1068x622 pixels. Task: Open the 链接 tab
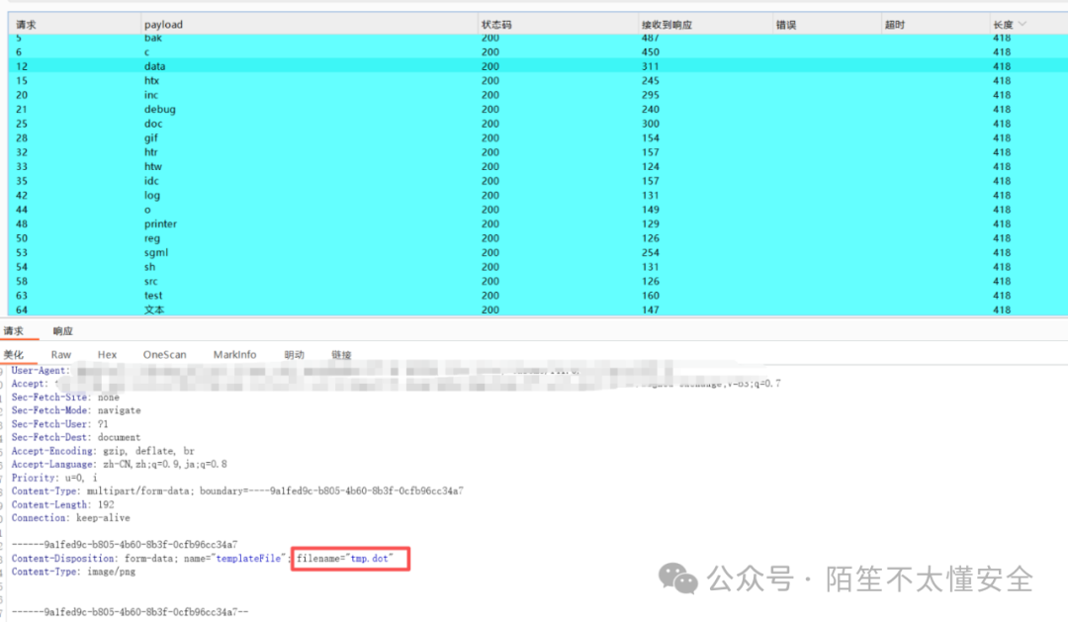pyautogui.click(x=341, y=355)
